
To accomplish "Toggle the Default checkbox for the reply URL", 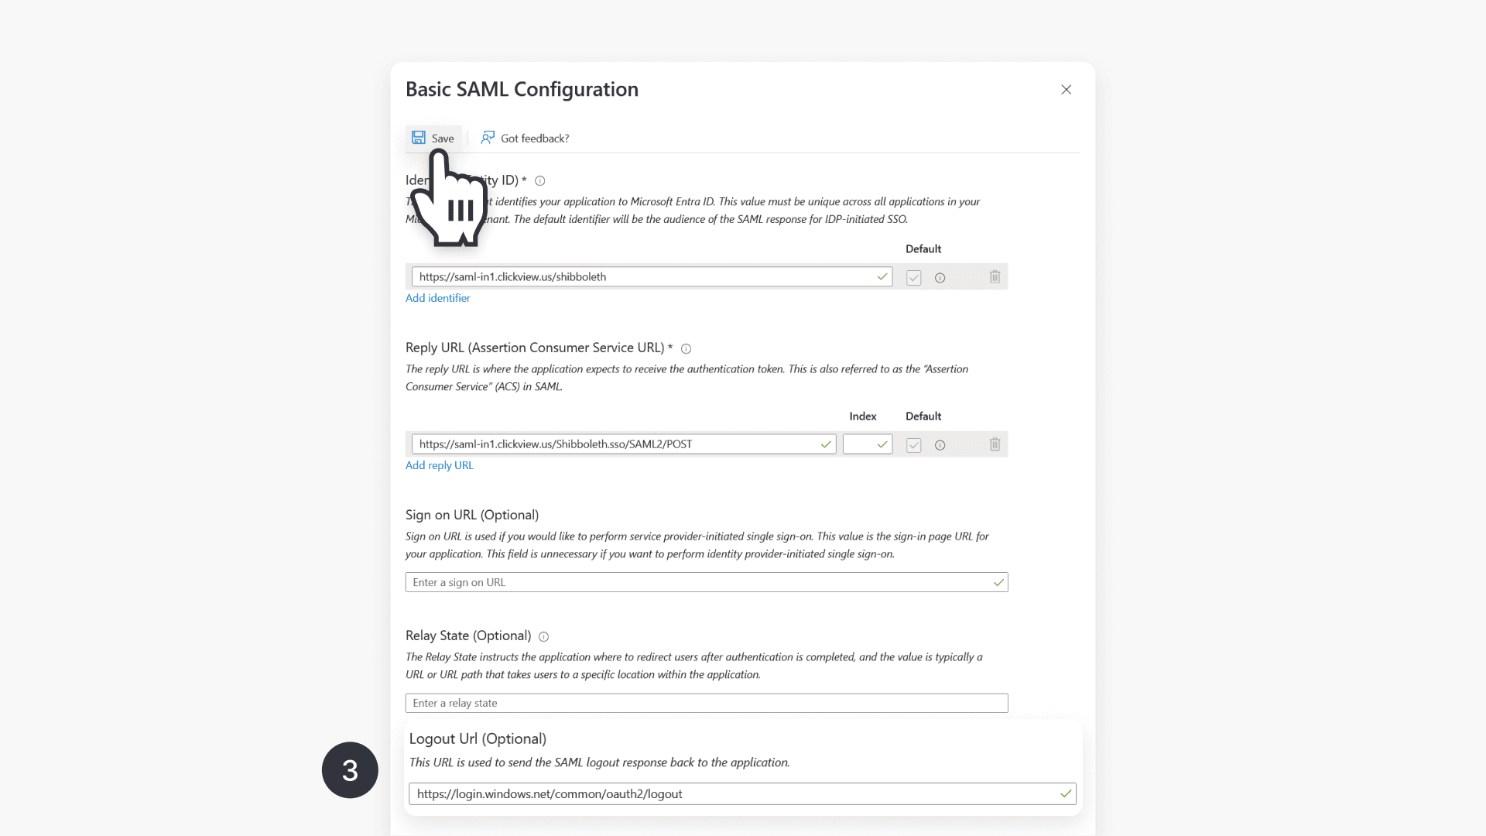I will tap(913, 445).
